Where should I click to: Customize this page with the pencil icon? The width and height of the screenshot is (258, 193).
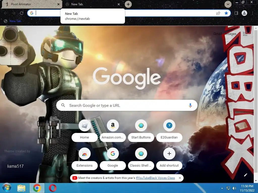(245, 175)
